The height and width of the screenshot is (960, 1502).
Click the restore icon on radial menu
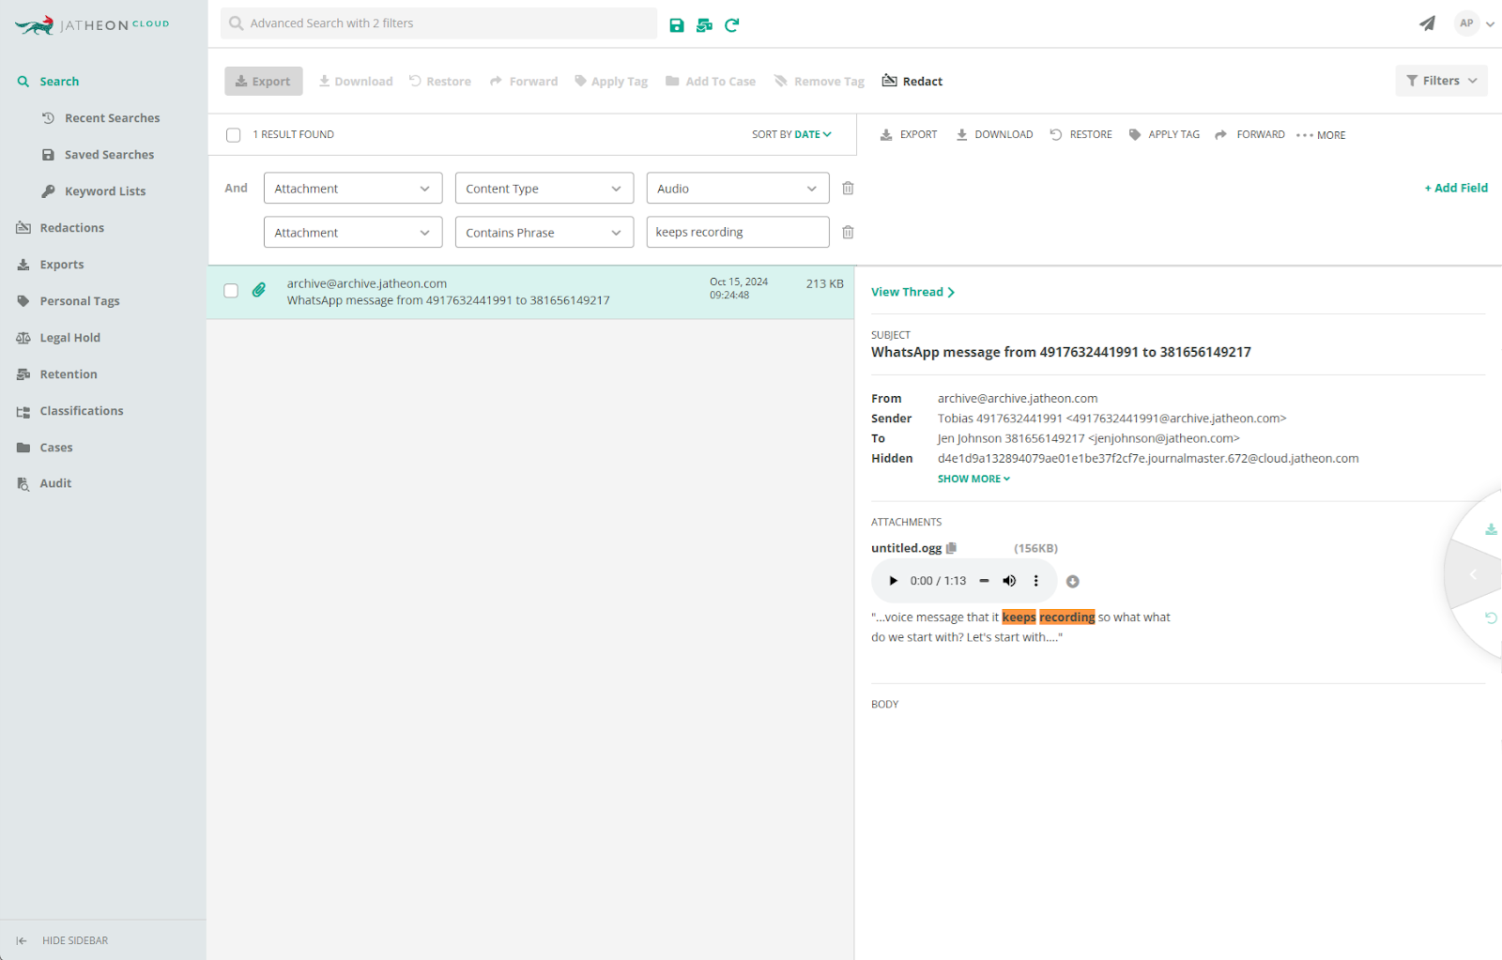[x=1491, y=617]
